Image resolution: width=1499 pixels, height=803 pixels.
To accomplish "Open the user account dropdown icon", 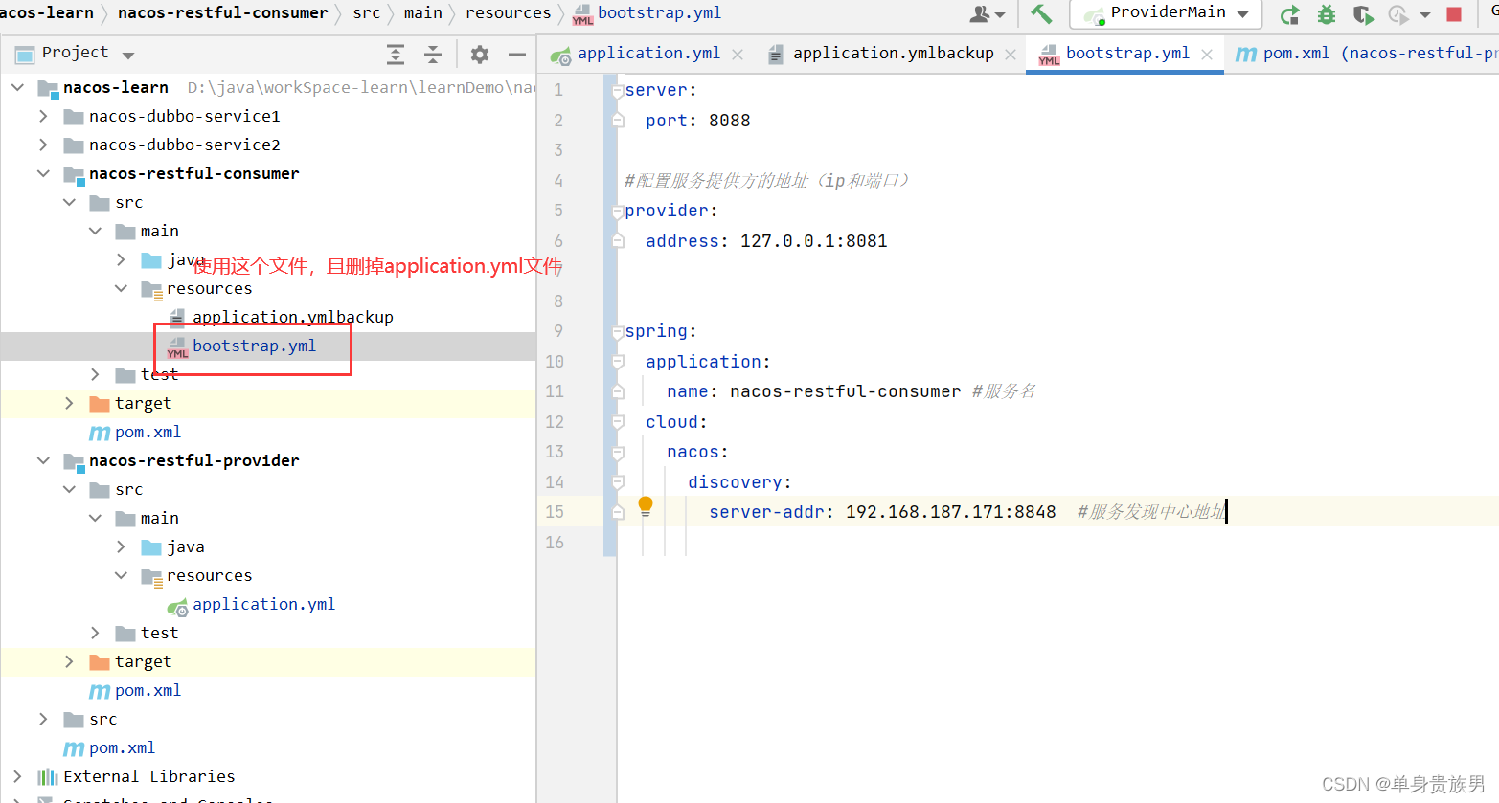I will (988, 14).
